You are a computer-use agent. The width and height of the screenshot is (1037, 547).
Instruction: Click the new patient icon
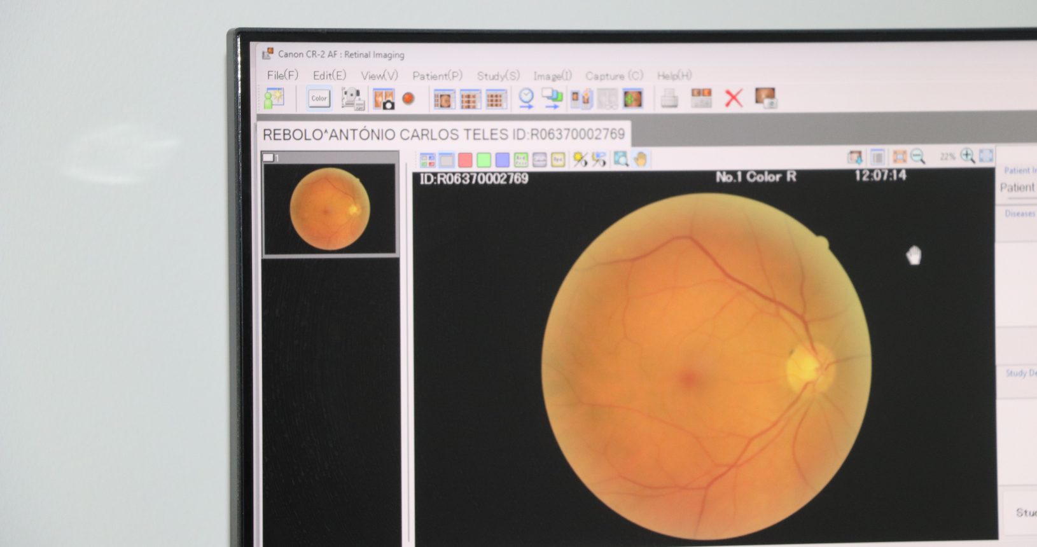[x=274, y=99]
